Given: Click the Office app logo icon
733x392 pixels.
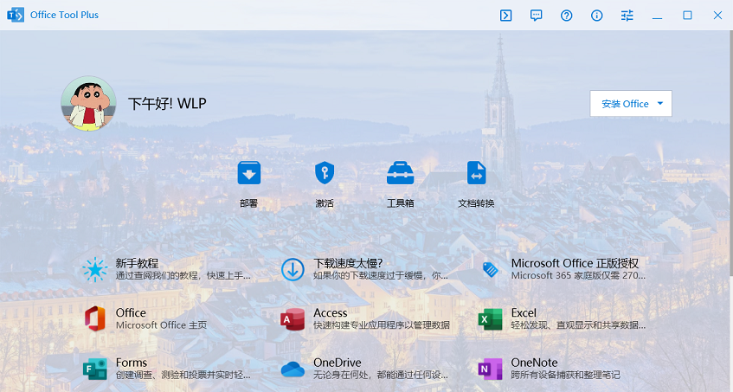Looking at the screenshot, I should [95, 318].
